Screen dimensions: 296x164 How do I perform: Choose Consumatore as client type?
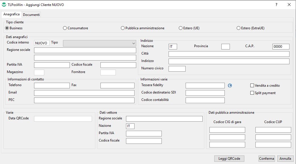point(65,28)
